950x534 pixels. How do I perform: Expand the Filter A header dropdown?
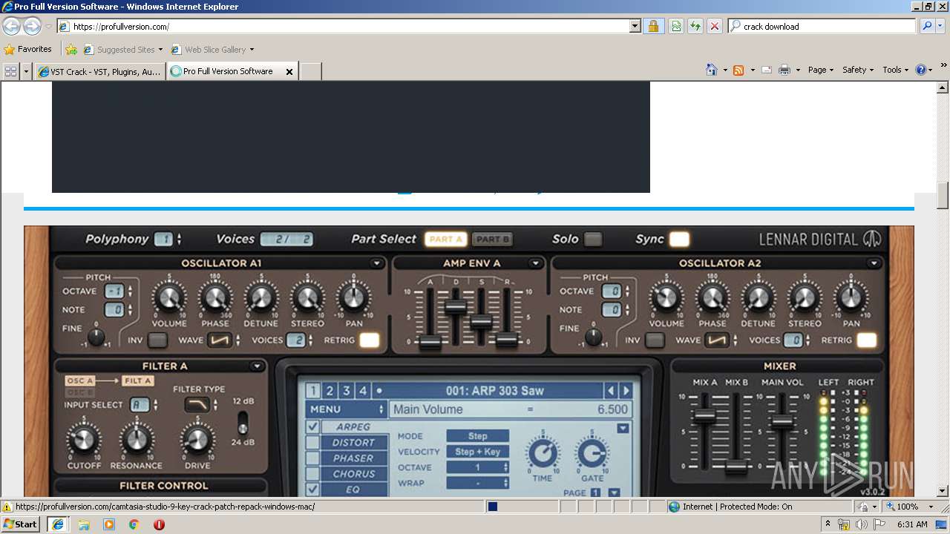[257, 366]
